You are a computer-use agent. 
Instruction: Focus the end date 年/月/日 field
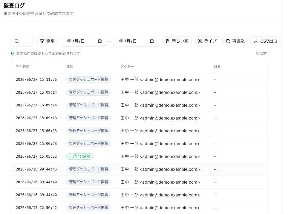pos(136,41)
